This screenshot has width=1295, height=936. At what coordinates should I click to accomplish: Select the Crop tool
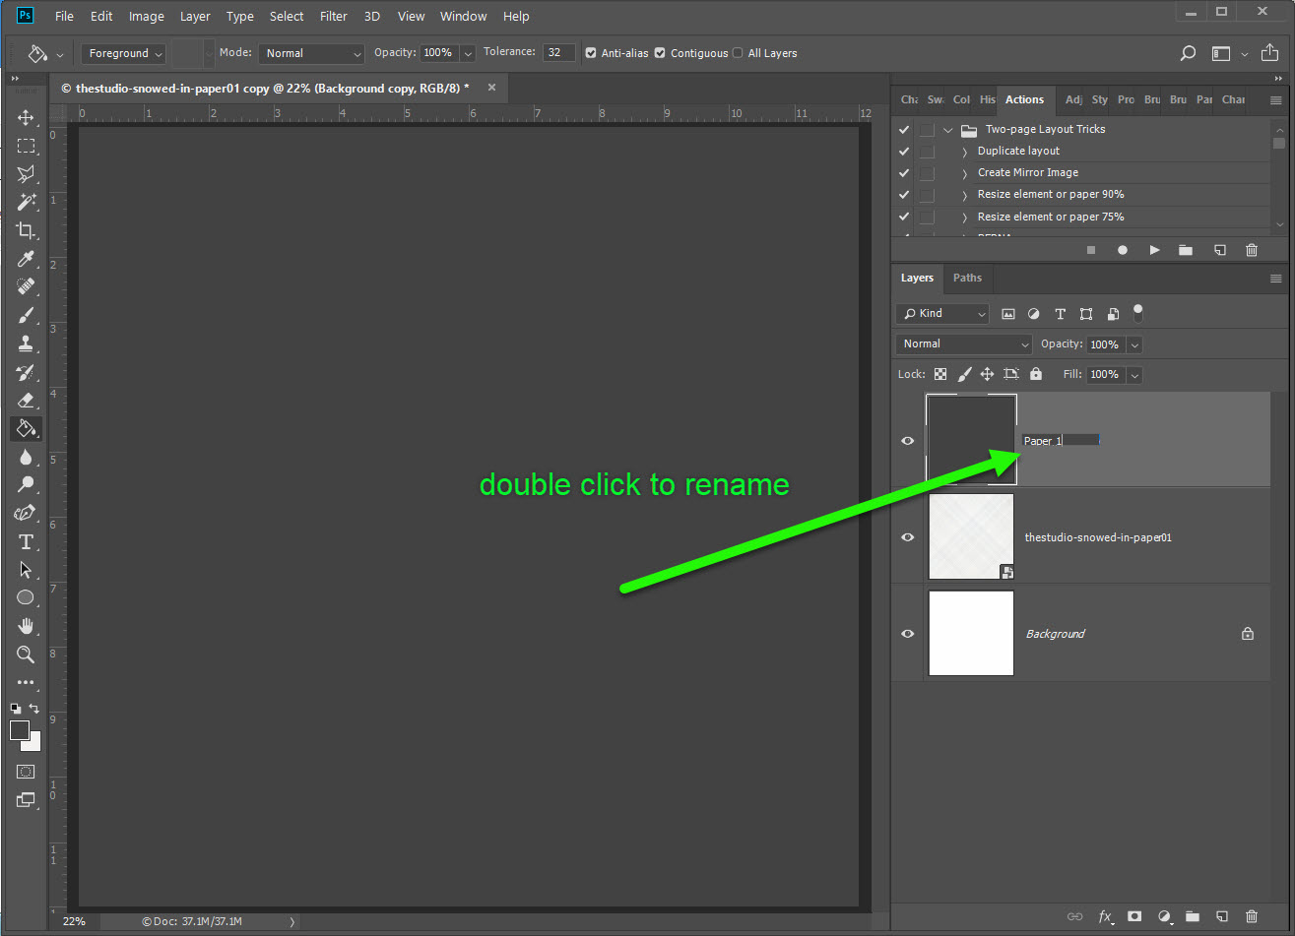[26, 230]
